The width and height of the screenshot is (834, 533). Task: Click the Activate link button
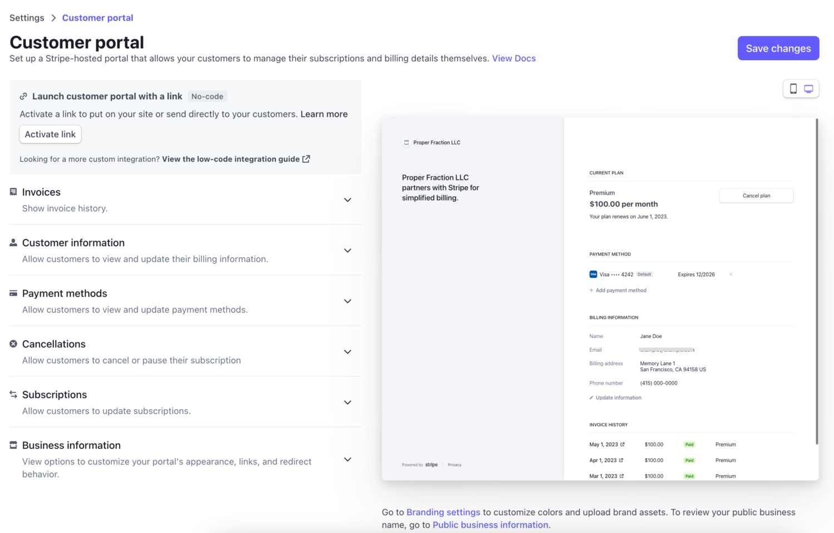51,135
